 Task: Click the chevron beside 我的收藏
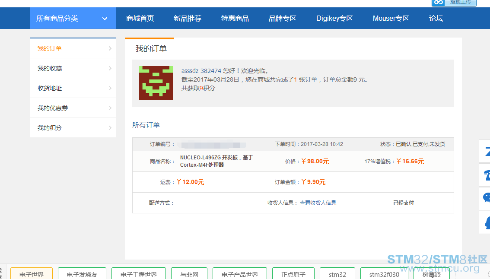(110, 68)
